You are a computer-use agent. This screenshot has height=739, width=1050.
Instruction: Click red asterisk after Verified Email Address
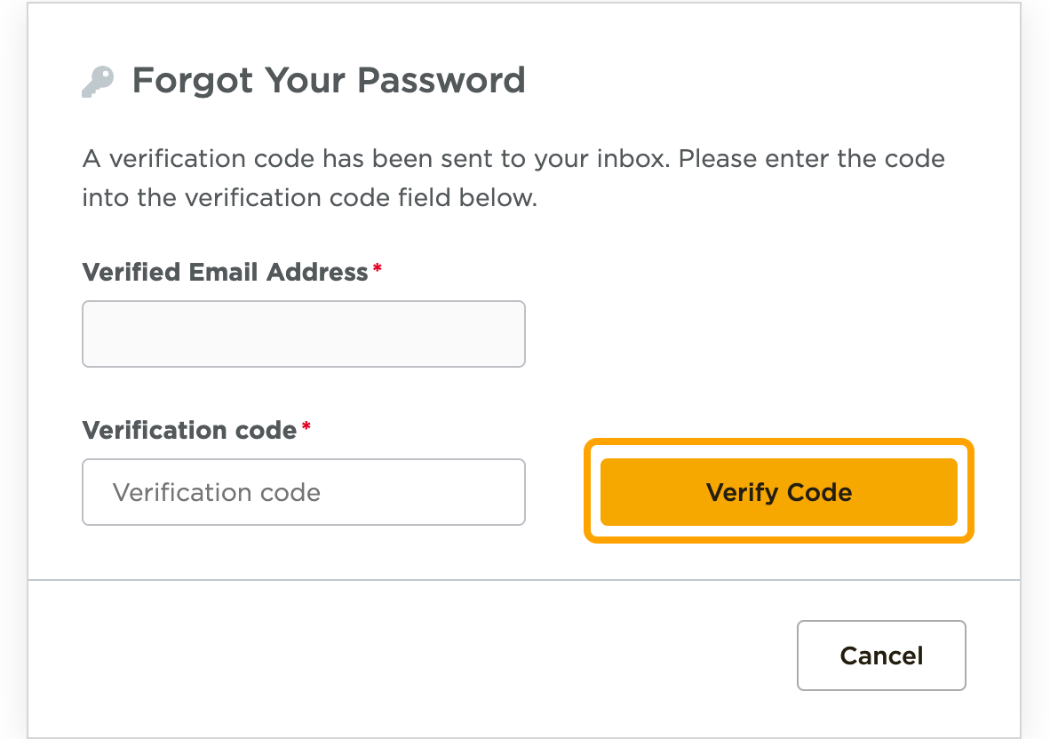pos(377,269)
